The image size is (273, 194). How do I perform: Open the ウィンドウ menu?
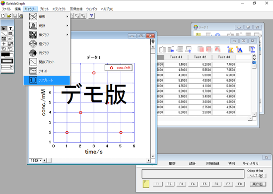pos(92,9)
